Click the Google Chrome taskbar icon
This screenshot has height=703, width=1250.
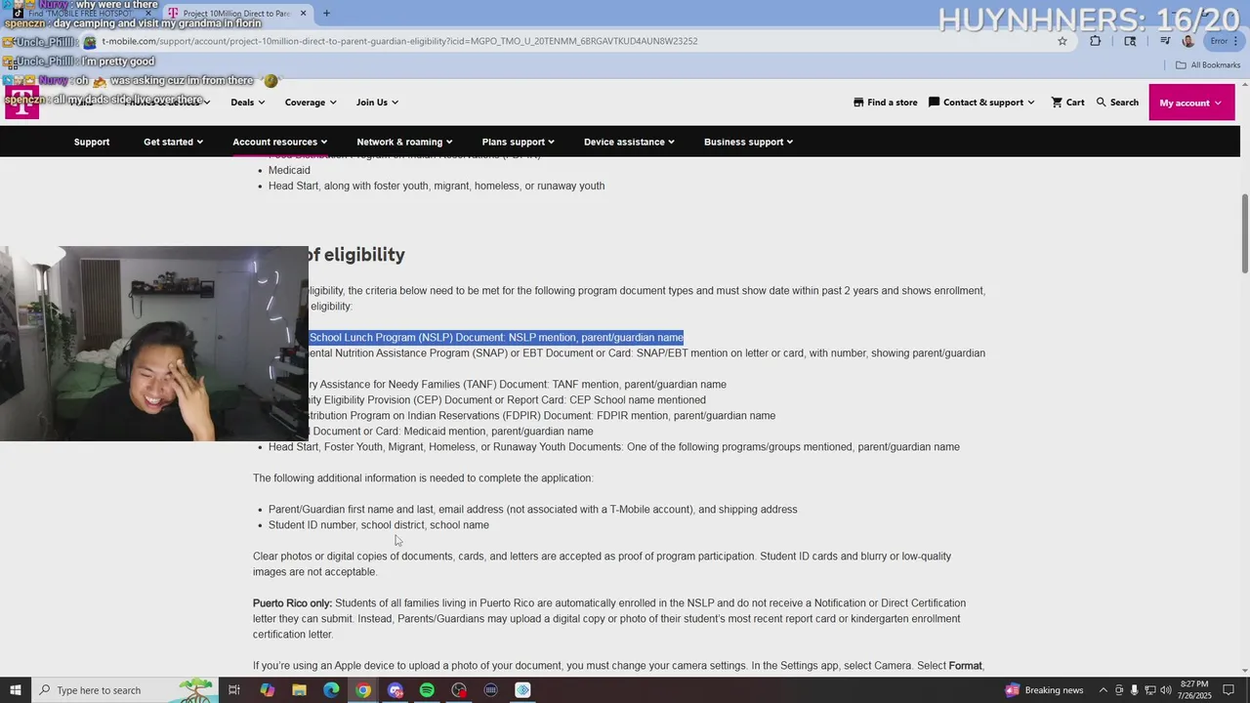(x=363, y=690)
